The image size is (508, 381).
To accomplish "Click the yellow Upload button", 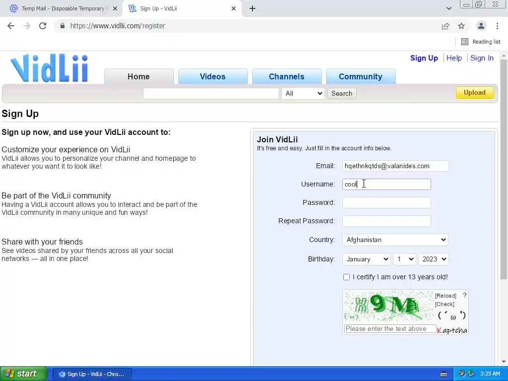I will pyautogui.click(x=475, y=93).
